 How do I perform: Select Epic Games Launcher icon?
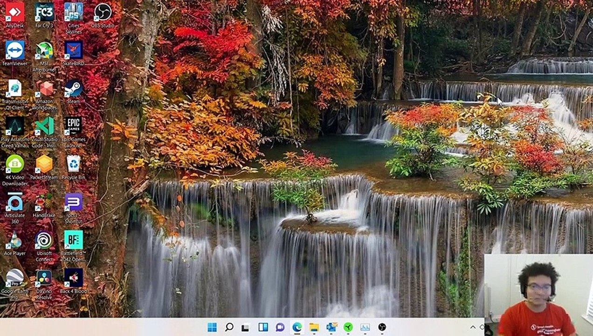[x=74, y=132]
